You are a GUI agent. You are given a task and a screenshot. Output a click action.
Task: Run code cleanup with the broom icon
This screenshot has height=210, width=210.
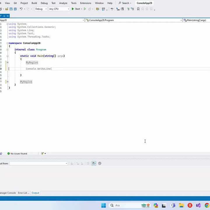(x=43, y=153)
